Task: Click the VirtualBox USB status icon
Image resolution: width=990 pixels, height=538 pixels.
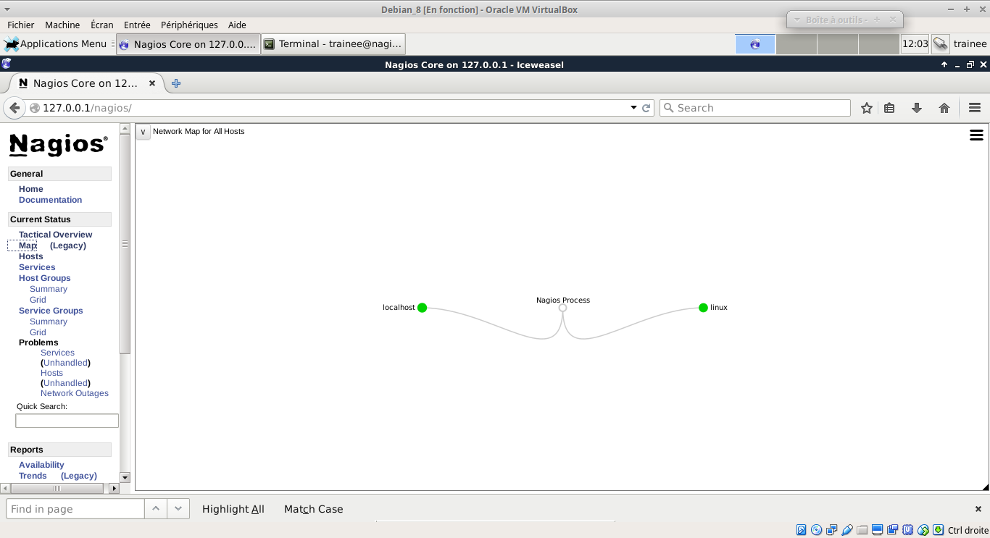Action: [x=847, y=530]
